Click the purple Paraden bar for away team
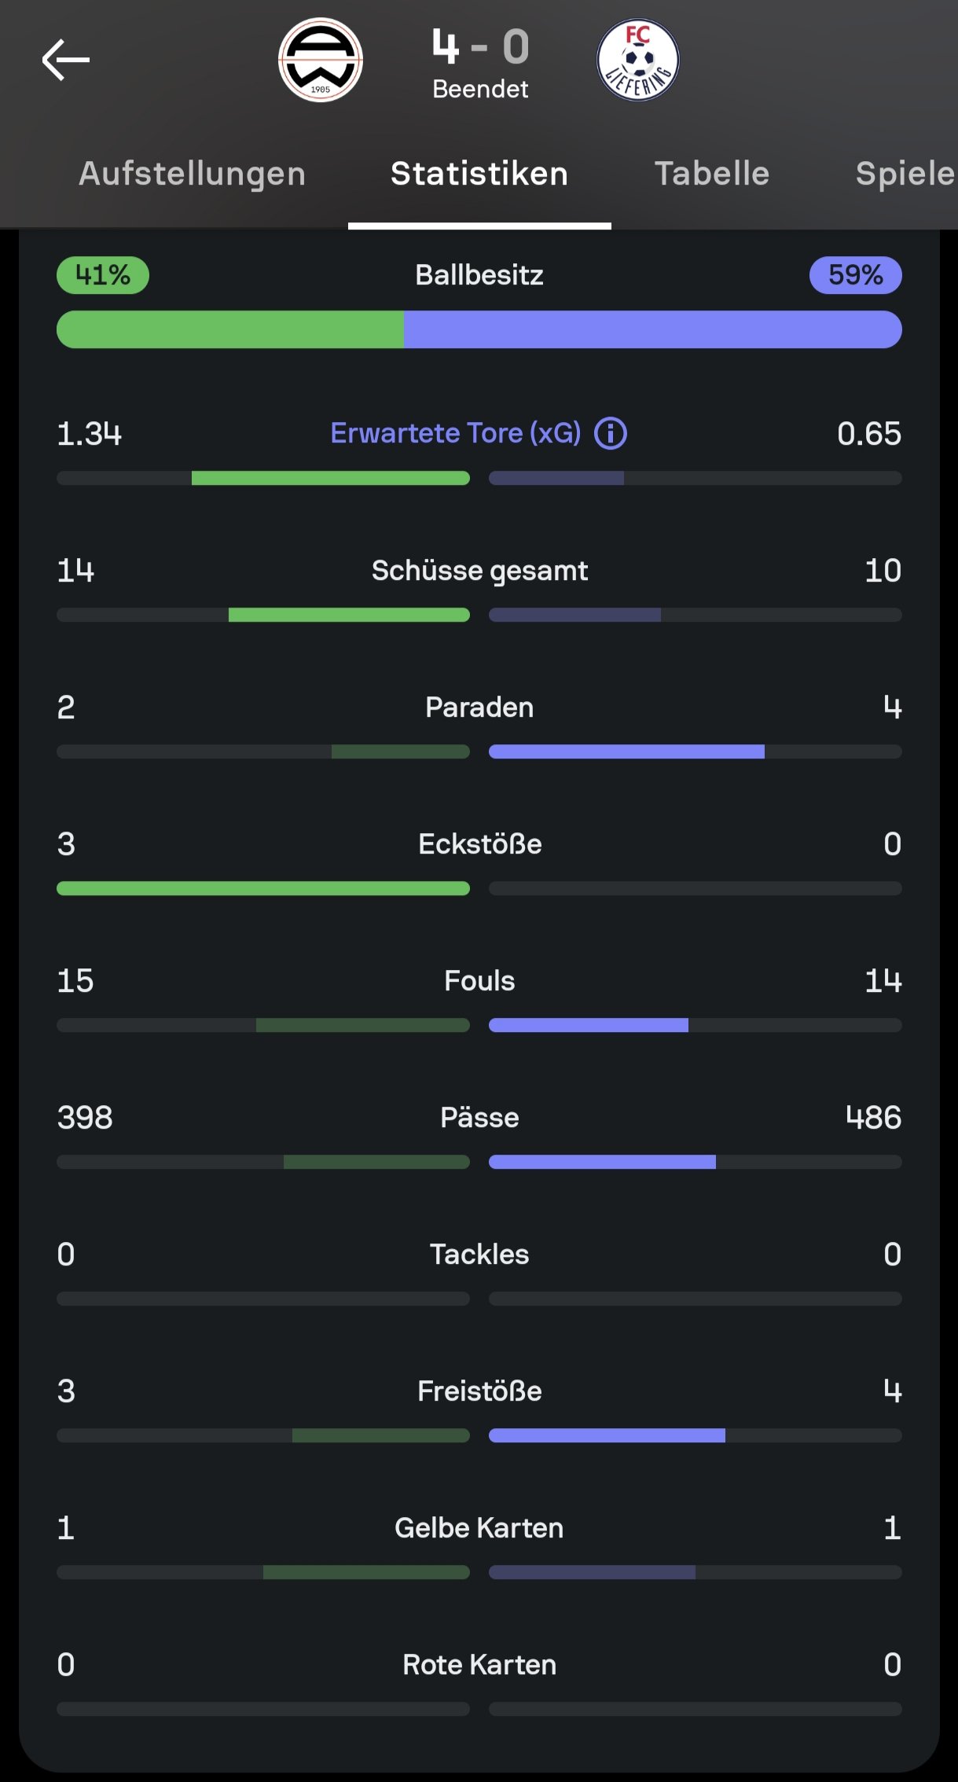 tap(626, 751)
